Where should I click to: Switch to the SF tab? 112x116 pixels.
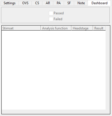coord(69,3)
